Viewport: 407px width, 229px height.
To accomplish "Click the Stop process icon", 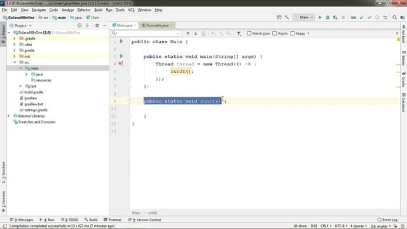I will tap(343, 17).
